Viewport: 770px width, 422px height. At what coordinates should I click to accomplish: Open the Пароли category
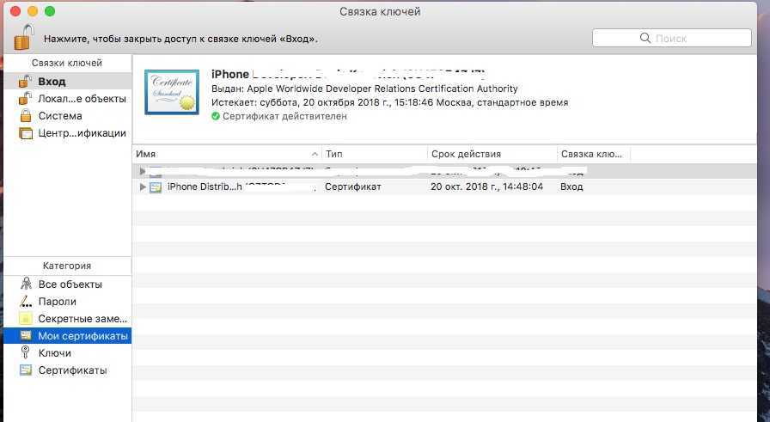coord(57,302)
